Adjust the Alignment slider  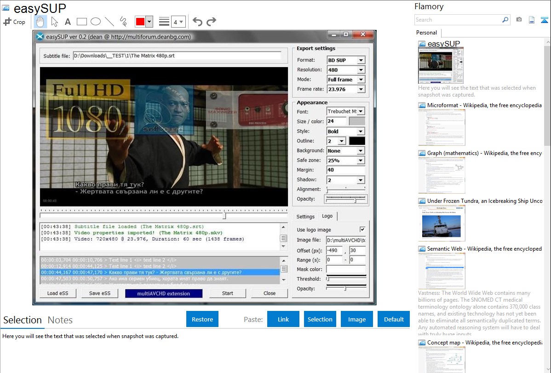[x=346, y=189]
